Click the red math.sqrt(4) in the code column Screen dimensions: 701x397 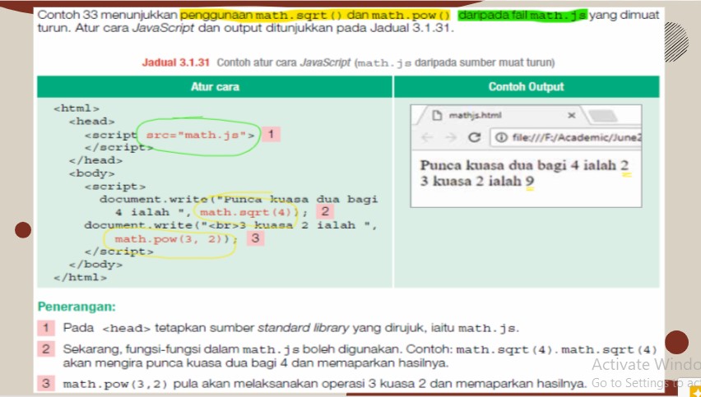point(245,212)
